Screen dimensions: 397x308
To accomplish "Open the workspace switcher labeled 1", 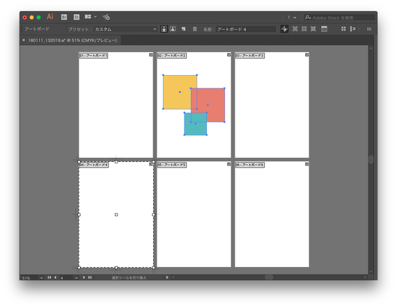I will click(292, 17).
